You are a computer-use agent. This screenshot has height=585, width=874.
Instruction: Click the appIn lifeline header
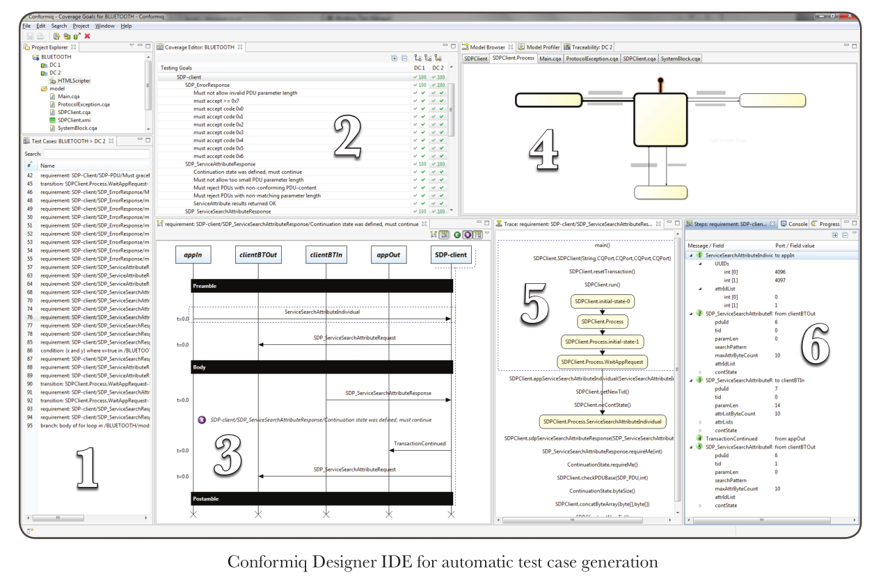pyautogui.click(x=193, y=255)
